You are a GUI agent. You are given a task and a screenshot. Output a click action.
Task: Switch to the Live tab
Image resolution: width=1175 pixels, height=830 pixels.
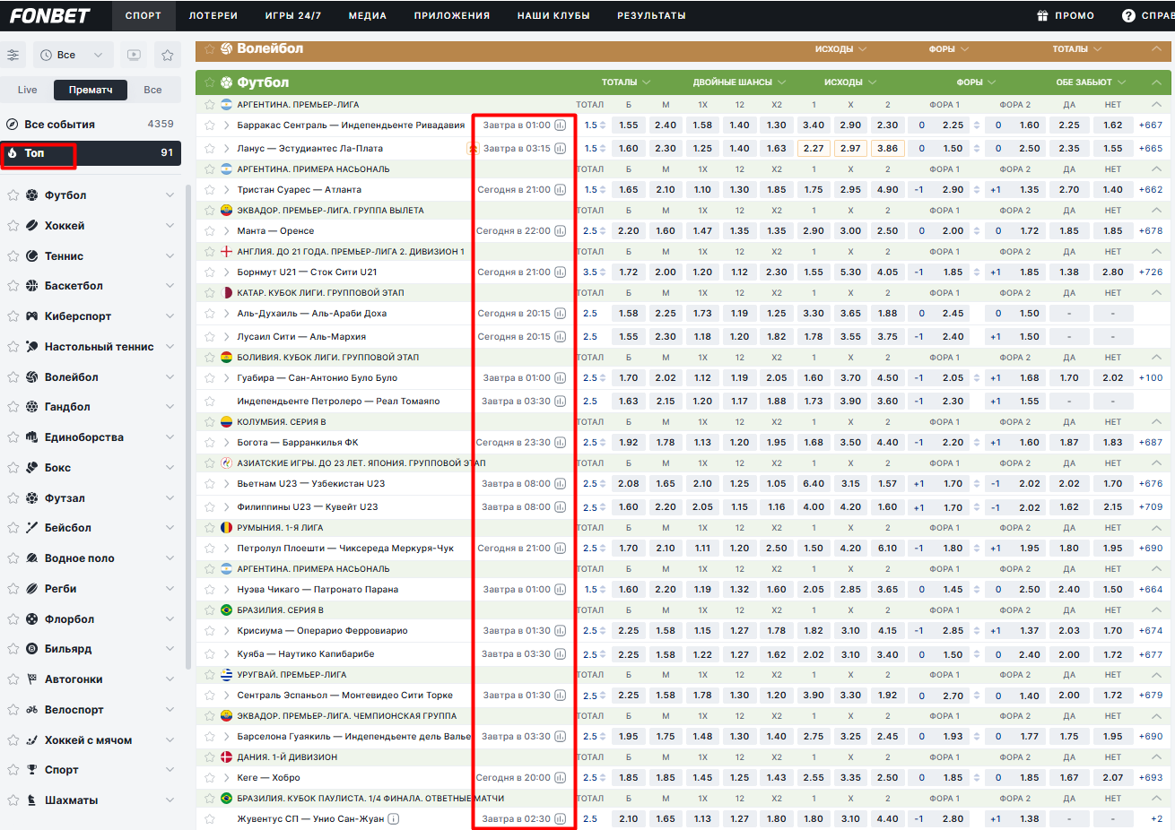(x=28, y=90)
